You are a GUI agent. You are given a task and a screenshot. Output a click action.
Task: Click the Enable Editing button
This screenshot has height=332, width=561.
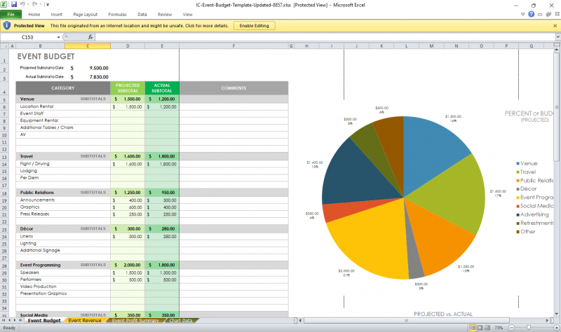click(x=254, y=26)
